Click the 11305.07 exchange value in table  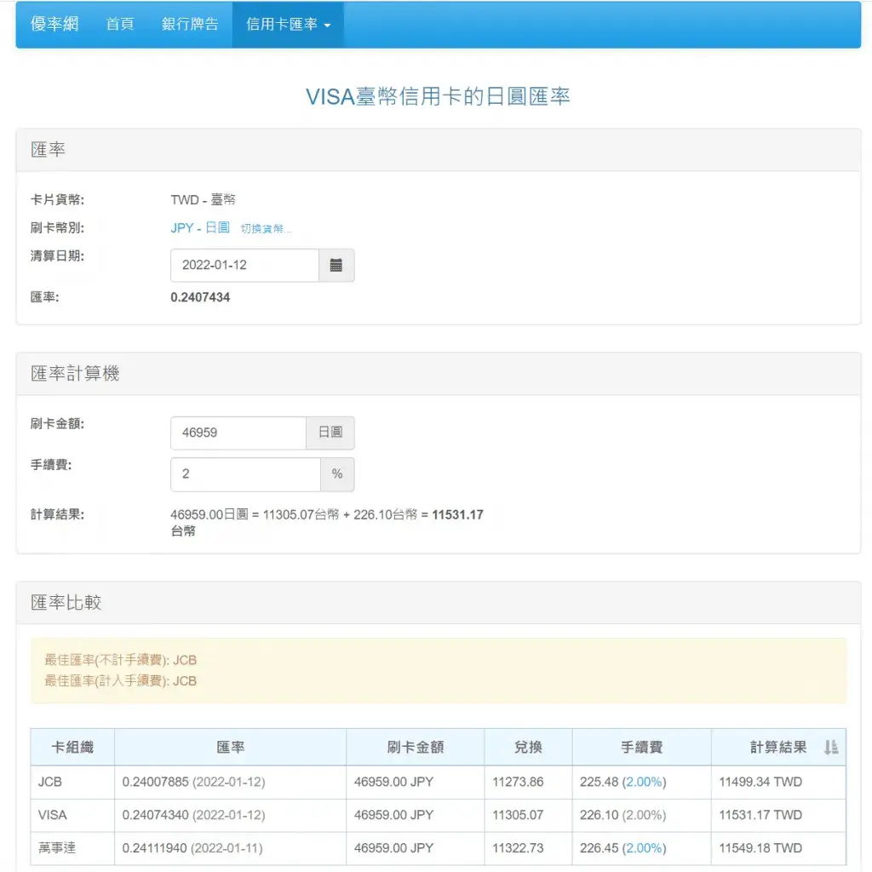[x=518, y=815]
